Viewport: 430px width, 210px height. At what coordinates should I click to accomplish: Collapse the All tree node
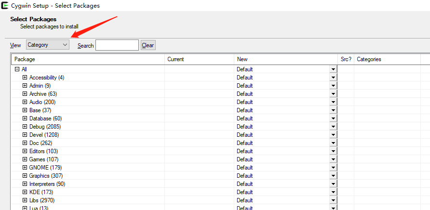[17, 69]
